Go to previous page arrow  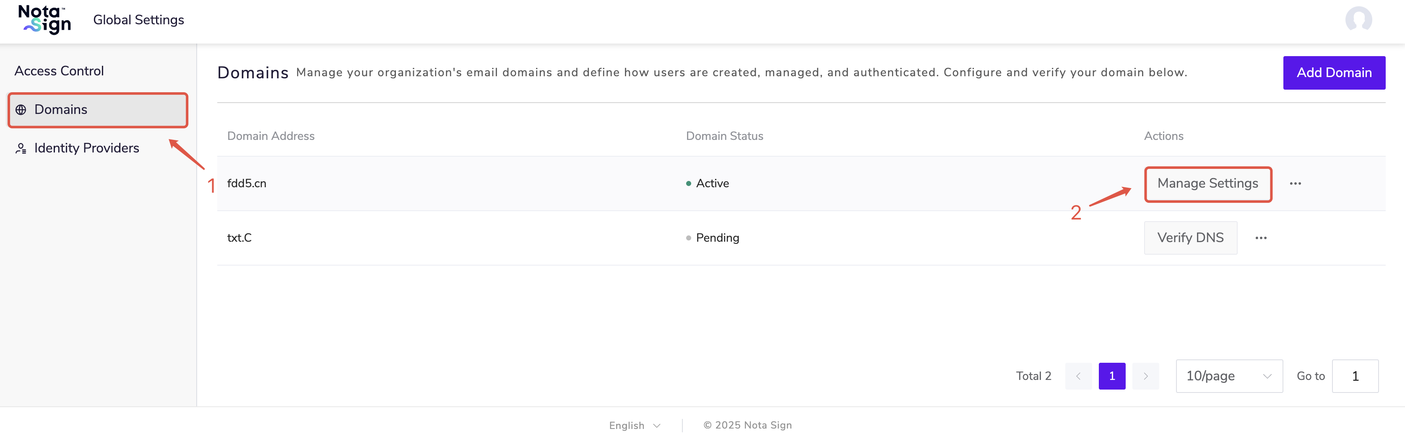point(1078,376)
